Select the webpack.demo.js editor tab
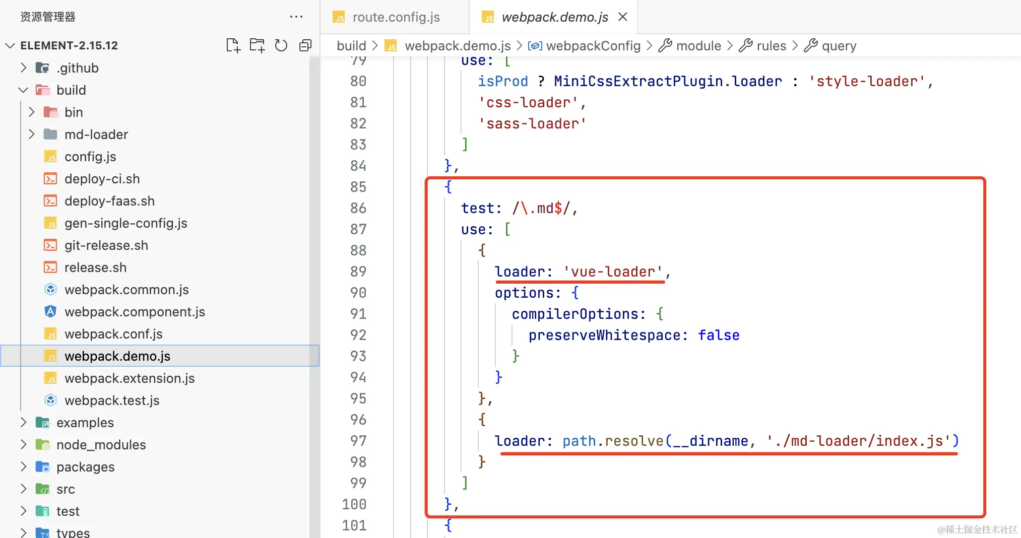Viewport: 1021px width, 538px height. 554,17
